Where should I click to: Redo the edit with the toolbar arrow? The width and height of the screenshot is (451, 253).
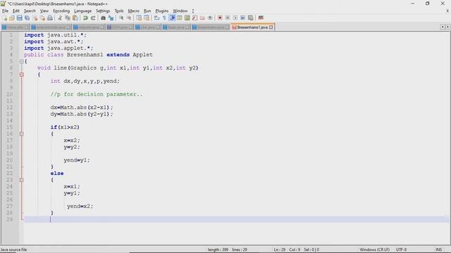coord(93,18)
